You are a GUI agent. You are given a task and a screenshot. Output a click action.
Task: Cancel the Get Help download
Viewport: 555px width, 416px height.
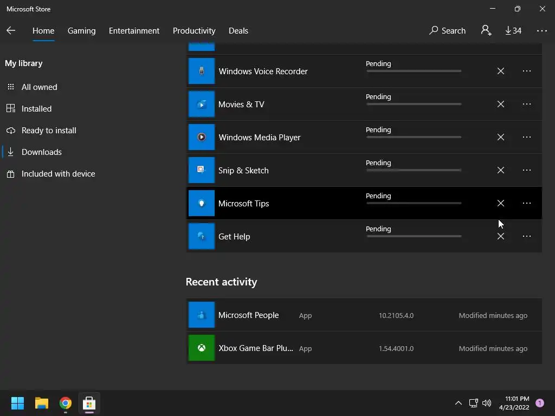coord(500,236)
